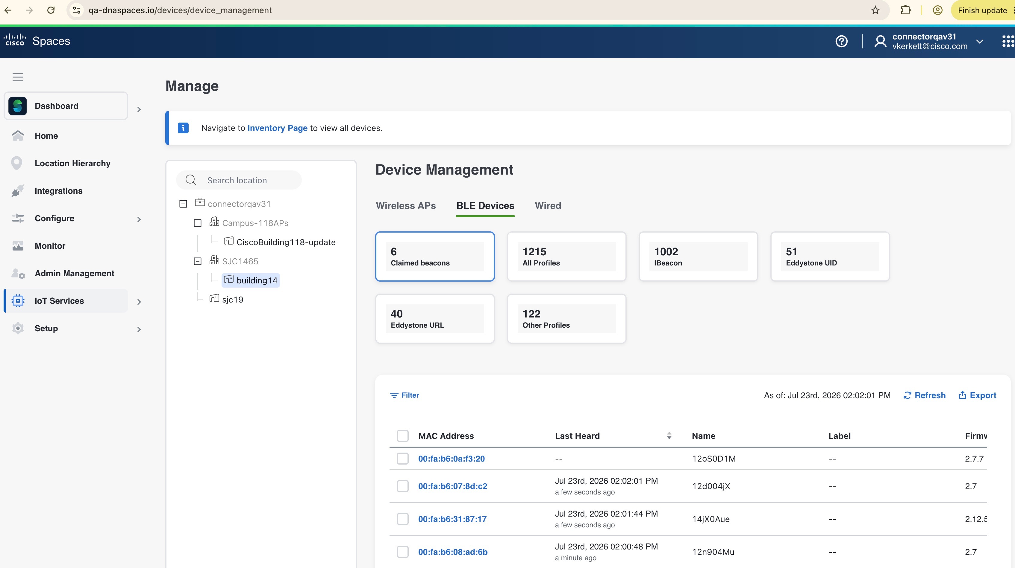
Task: Select the BLE Devices tab
Action: click(485, 206)
